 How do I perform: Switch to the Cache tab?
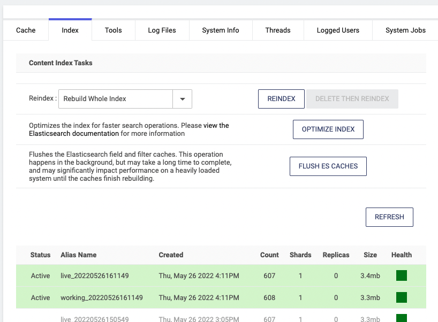click(x=26, y=30)
